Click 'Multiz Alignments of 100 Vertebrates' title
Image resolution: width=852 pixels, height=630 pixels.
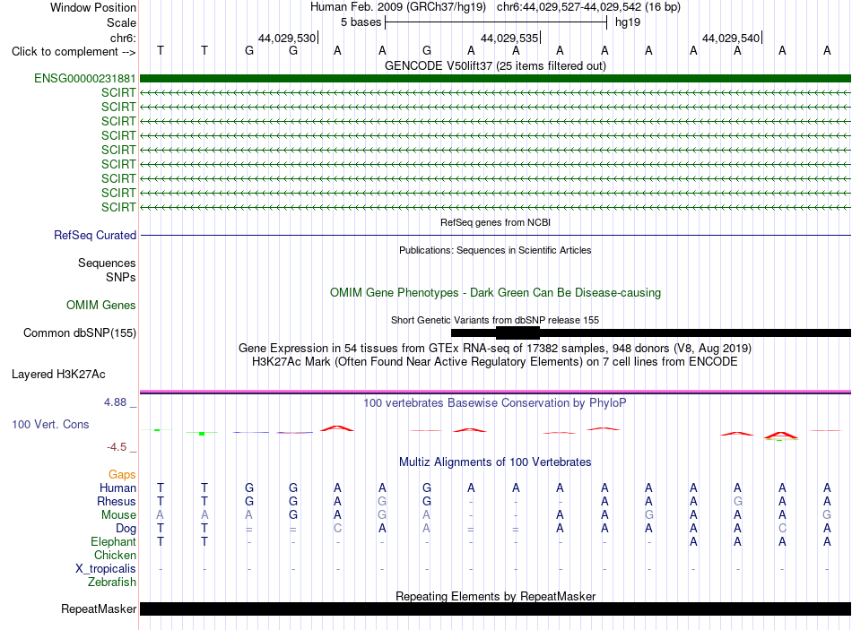(x=495, y=462)
